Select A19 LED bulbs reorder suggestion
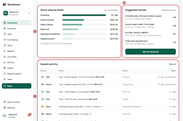Viewport: 183px width, 121px height. [150, 17]
